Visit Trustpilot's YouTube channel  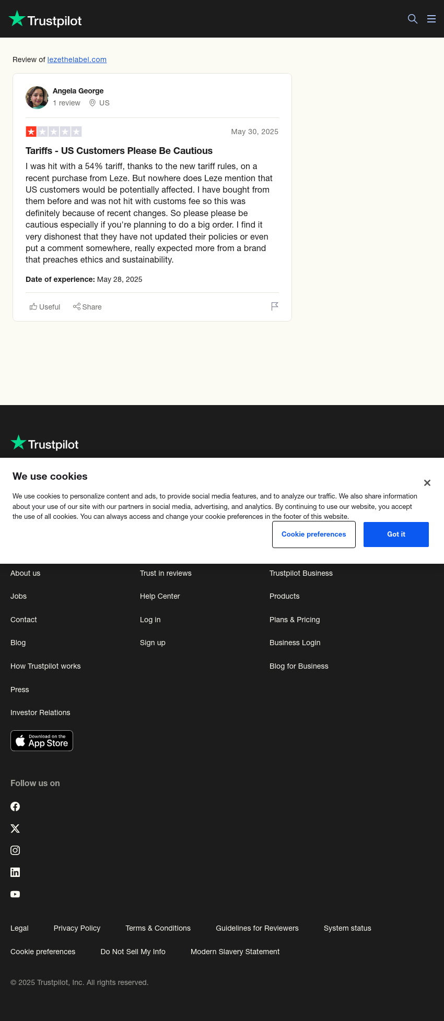(15, 894)
